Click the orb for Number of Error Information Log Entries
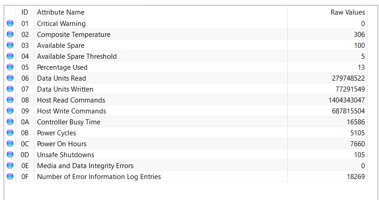 point(10,176)
